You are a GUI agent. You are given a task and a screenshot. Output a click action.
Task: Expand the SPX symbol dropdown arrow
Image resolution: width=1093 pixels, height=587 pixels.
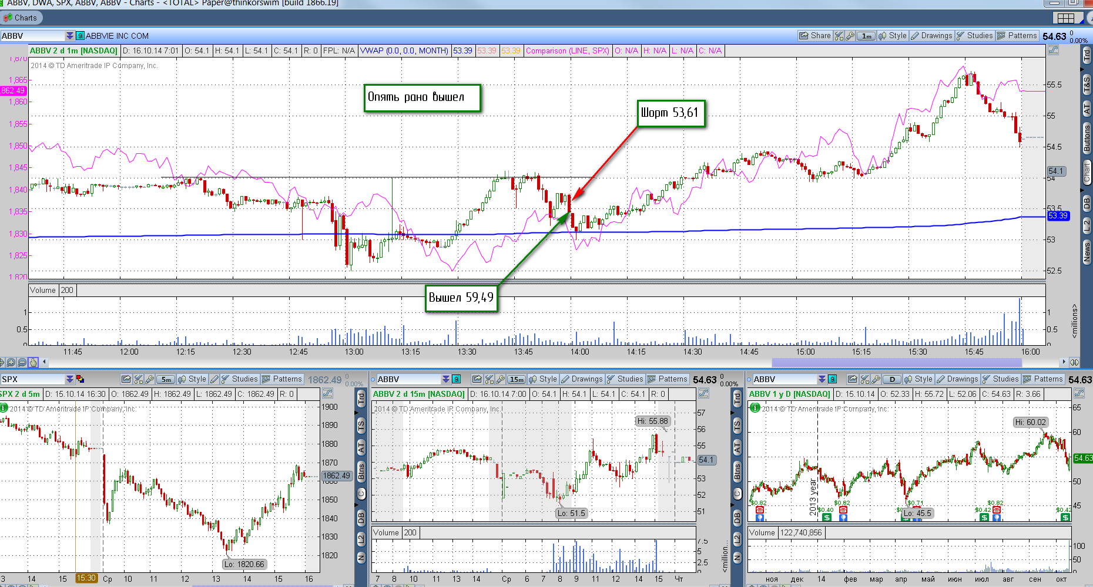click(x=70, y=379)
